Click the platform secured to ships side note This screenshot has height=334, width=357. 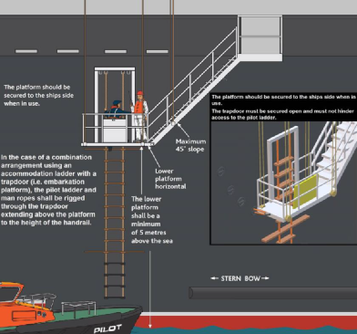click(38, 95)
